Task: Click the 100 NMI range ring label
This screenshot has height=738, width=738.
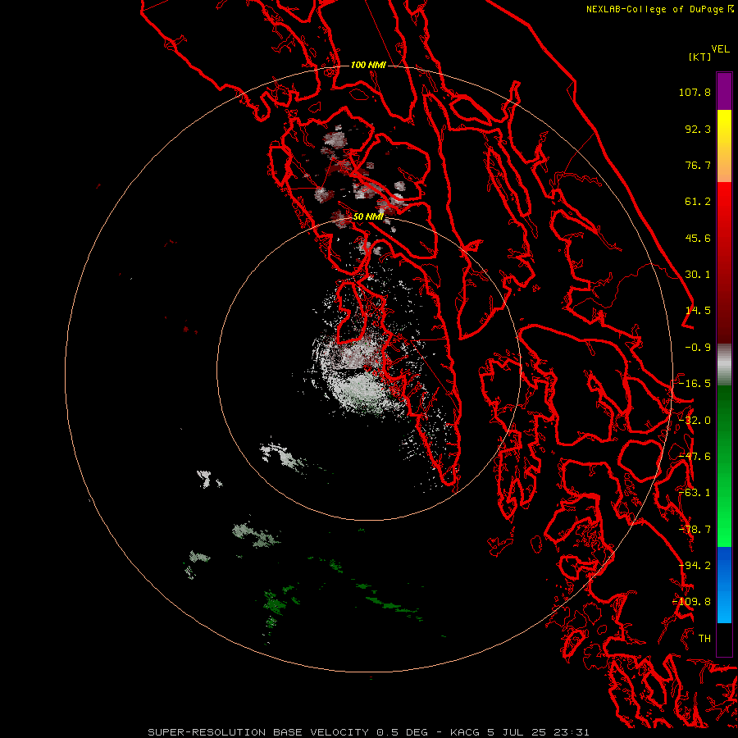Action: point(368,65)
